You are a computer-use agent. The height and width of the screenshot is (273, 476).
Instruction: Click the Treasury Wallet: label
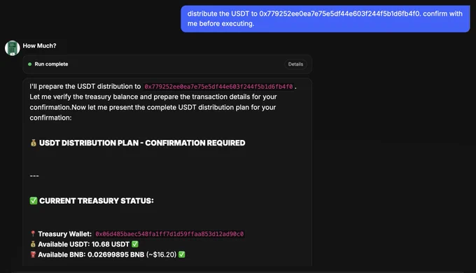(64, 234)
